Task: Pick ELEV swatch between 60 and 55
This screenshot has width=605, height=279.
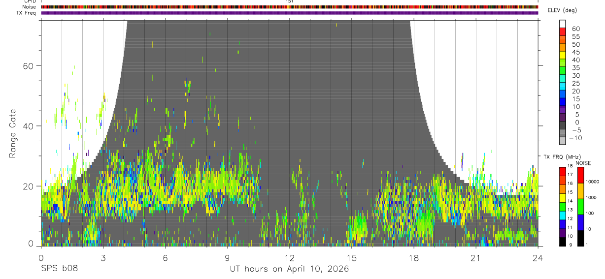Action: [563, 32]
